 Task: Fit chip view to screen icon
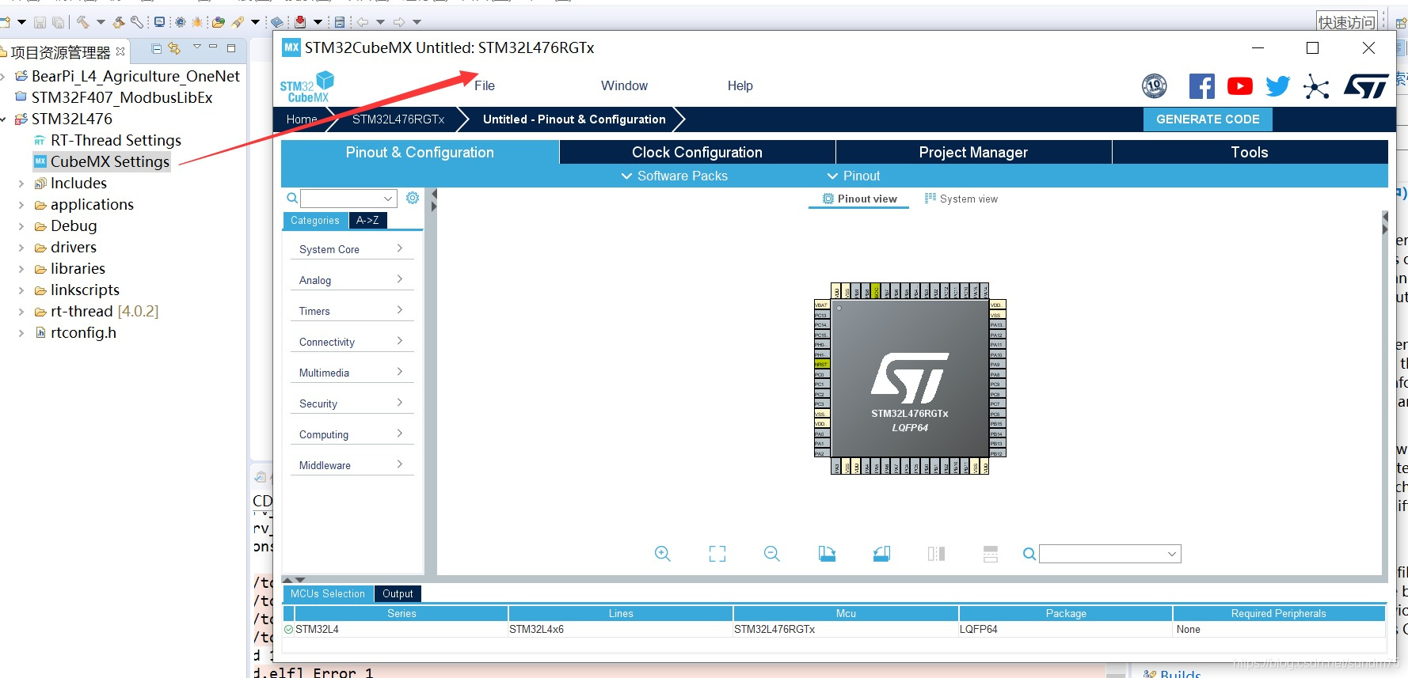(x=717, y=554)
